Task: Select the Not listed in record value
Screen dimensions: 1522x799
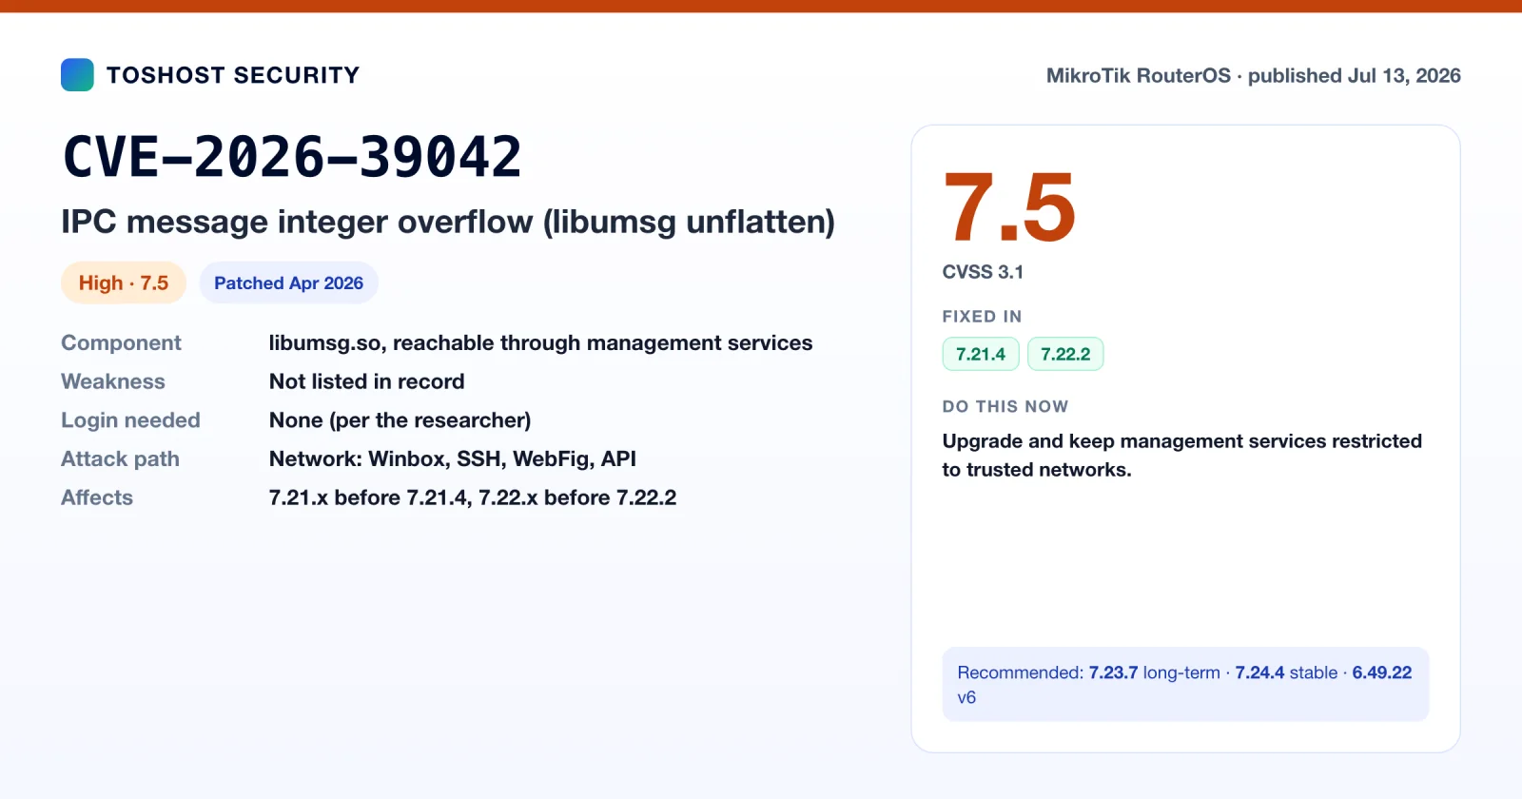Action: pos(366,381)
